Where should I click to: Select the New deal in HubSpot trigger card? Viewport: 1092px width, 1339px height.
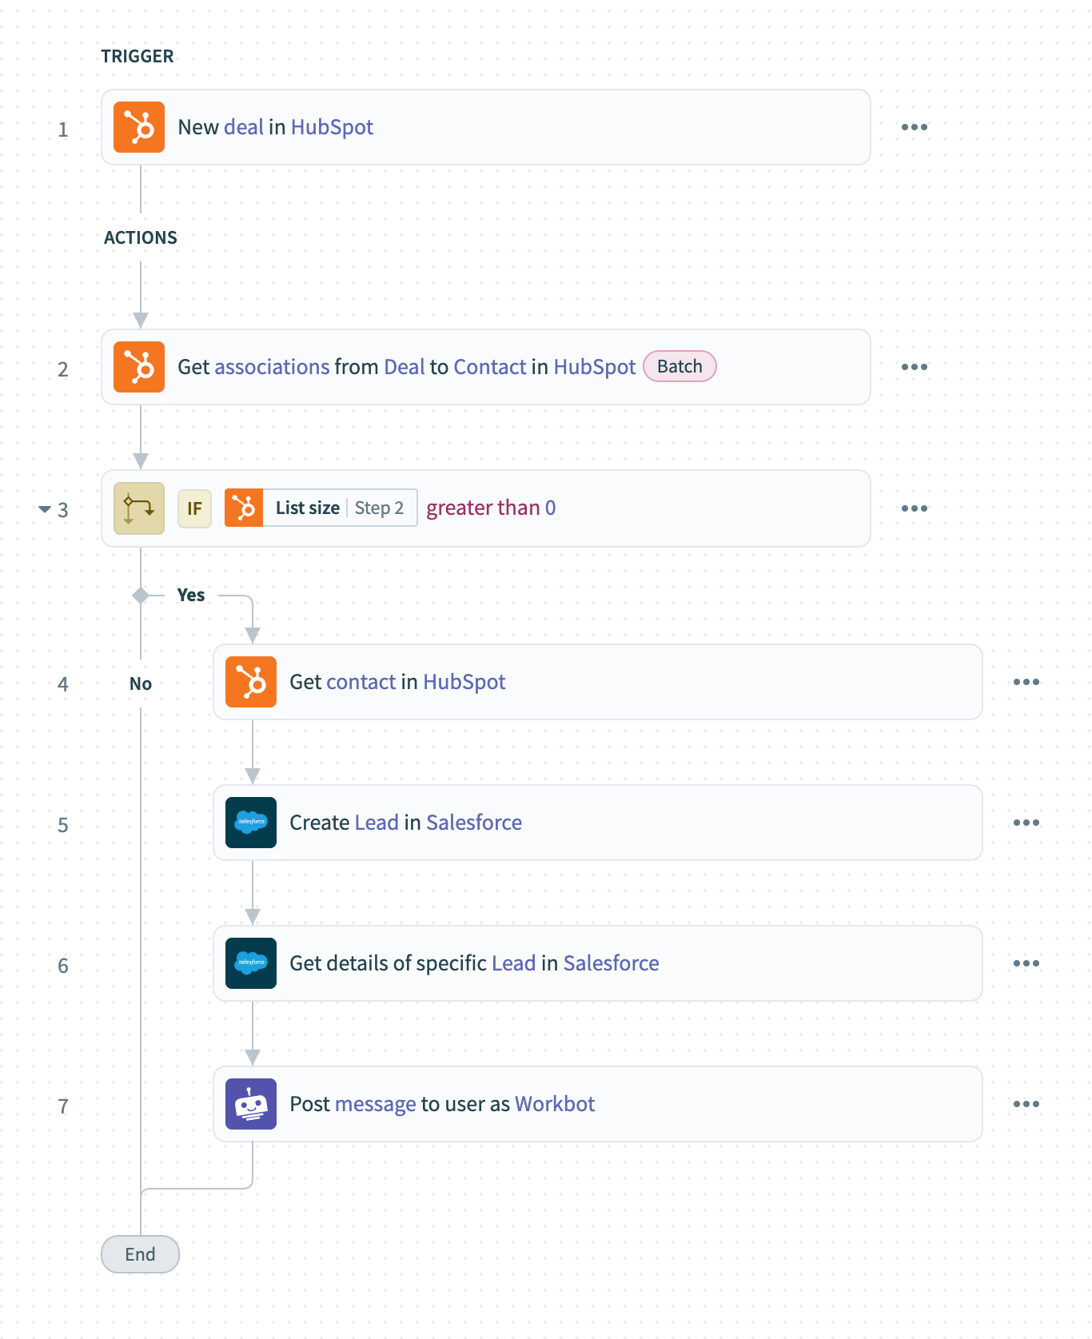click(x=486, y=127)
